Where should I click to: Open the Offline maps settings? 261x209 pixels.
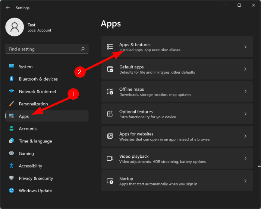[x=177, y=91]
